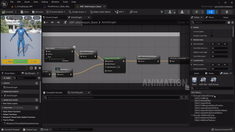
Task: Save slots in Anim Slot Manager
Action: coord(194,82)
